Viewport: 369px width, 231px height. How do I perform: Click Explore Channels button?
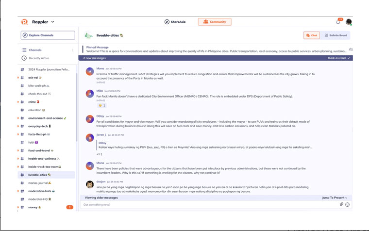(x=48, y=35)
